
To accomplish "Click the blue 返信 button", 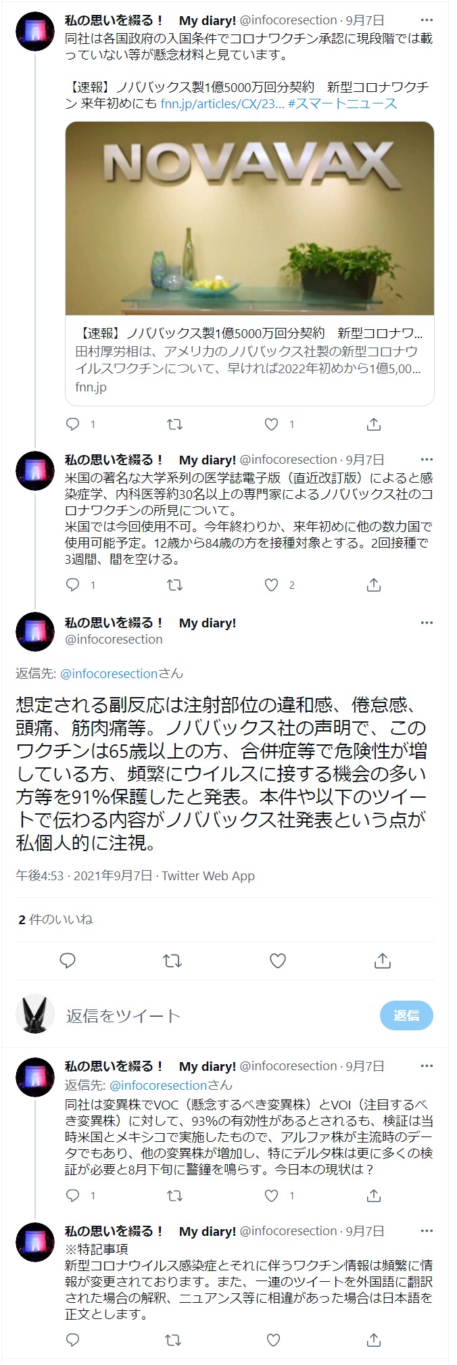I will [406, 1015].
